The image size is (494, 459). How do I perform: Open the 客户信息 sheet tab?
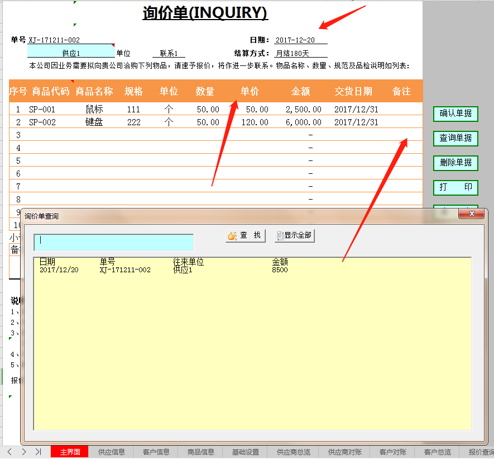[x=156, y=452]
